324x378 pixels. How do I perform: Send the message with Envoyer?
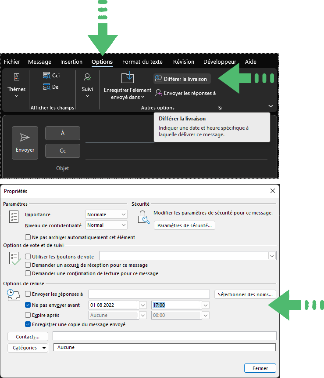point(25,143)
